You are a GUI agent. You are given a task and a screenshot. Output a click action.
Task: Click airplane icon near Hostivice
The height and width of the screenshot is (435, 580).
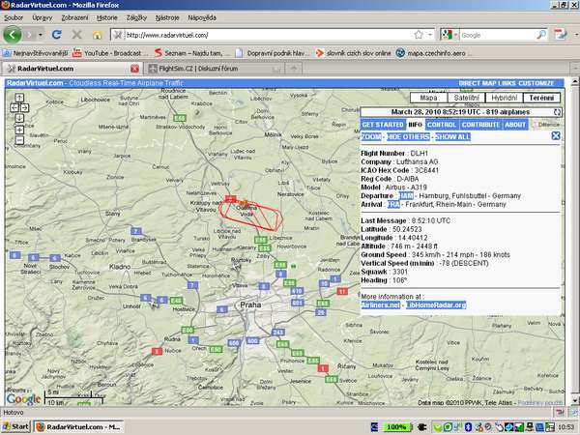155,304
